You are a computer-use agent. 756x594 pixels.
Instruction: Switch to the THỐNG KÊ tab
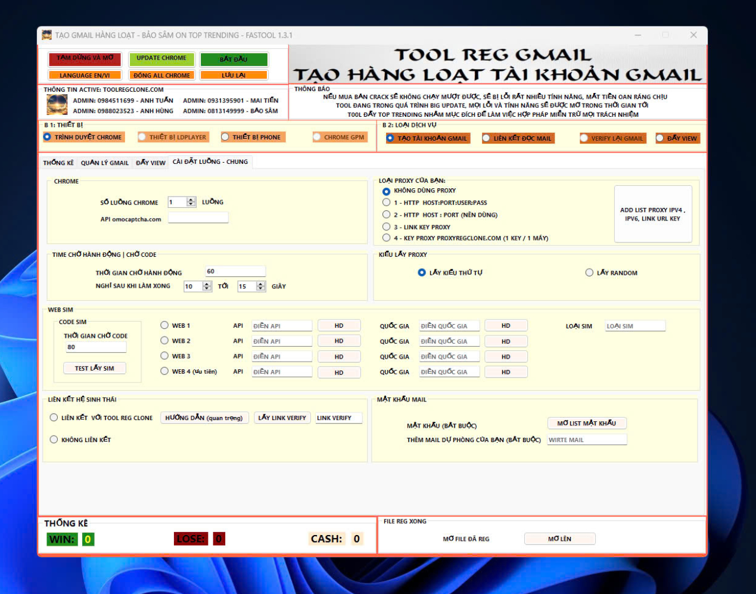click(58, 163)
